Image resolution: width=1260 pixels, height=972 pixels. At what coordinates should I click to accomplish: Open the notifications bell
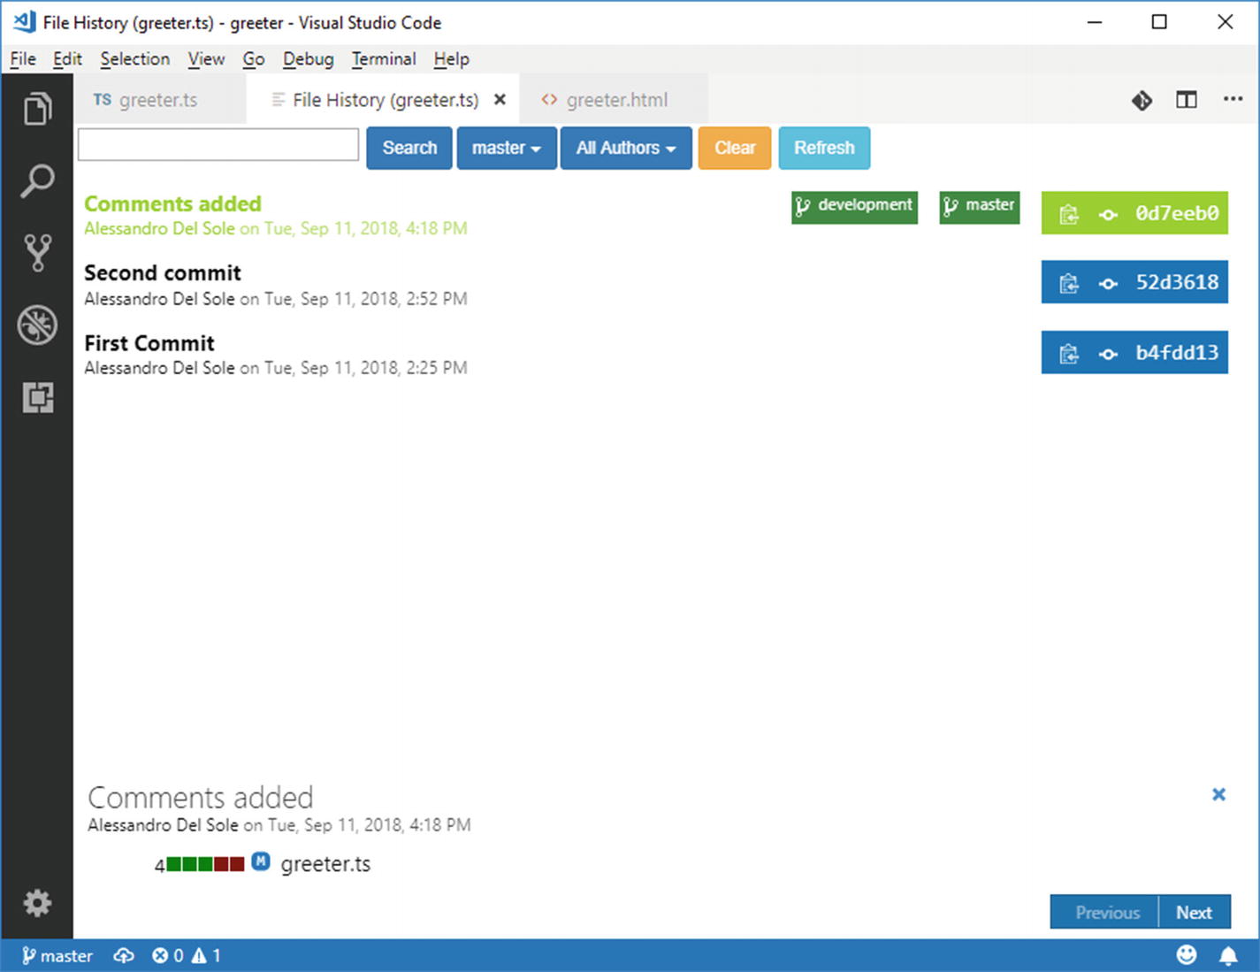pyautogui.click(x=1228, y=955)
